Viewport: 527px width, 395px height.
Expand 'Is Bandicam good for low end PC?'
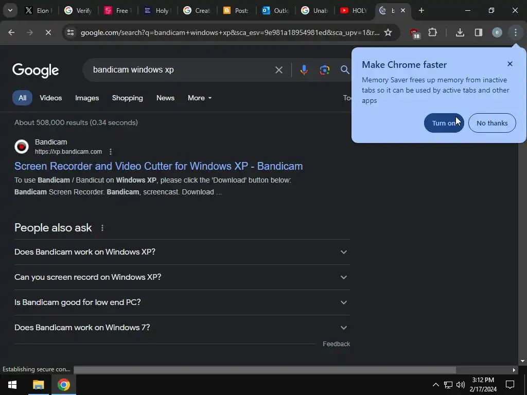182,302
